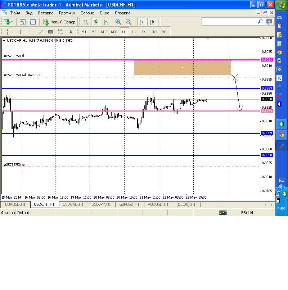Viewport: 288px width, 290px height.
Task: Enable the chart shift toggle
Action: [152, 22]
